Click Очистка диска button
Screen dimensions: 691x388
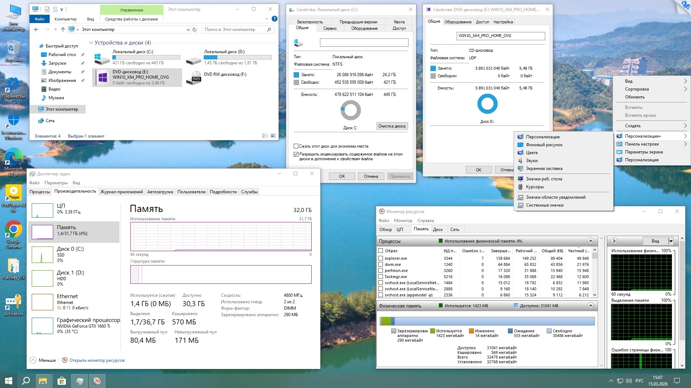click(392, 126)
